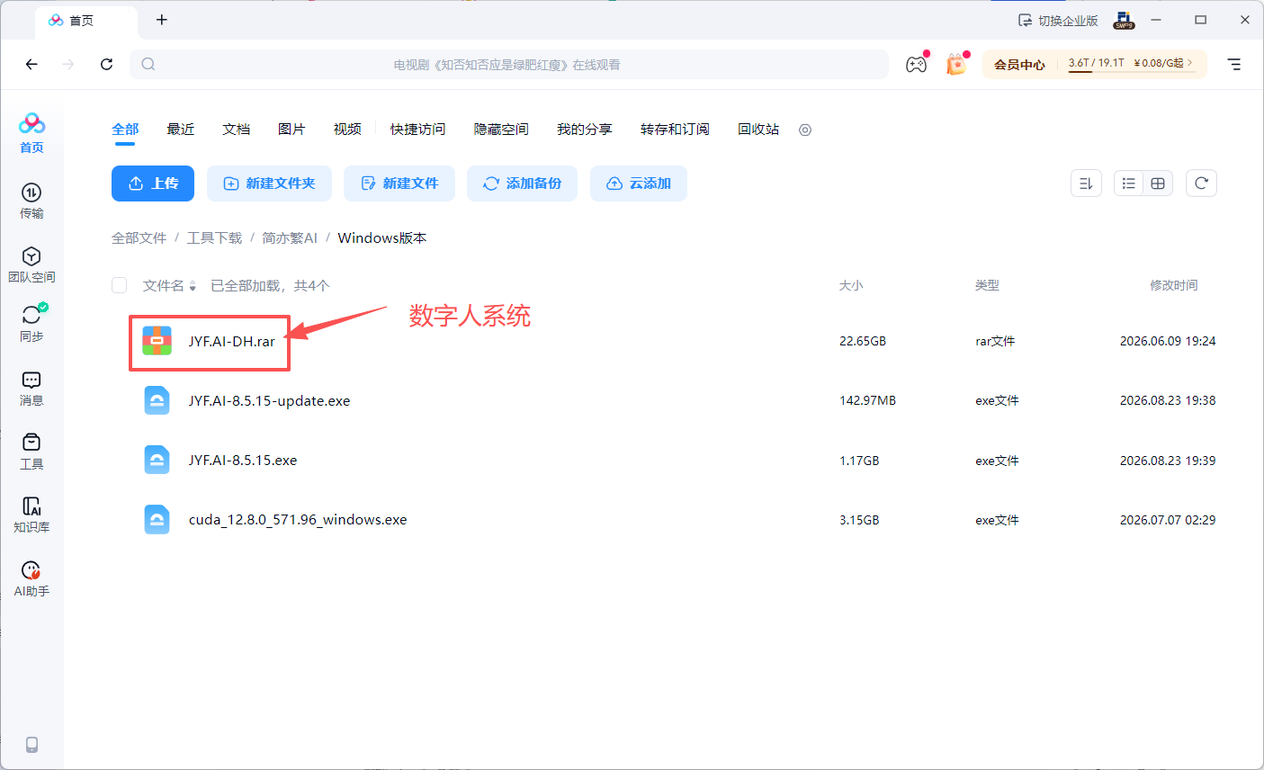The height and width of the screenshot is (770, 1264).
Task: Click the forward navigation arrow
Action: [68, 64]
